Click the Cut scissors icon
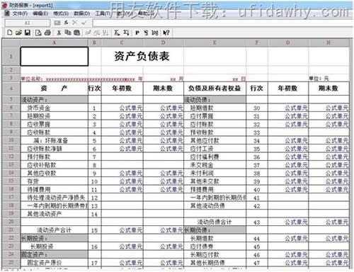This screenshot has width=354, height=272. (x=59, y=33)
